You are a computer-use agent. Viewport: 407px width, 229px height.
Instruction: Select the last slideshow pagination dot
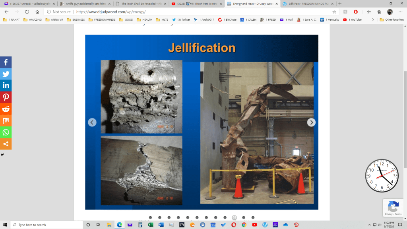pyautogui.click(x=253, y=217)
